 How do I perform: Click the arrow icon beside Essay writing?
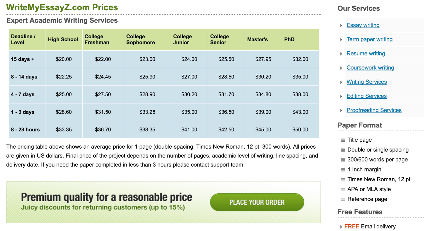[341, 26]
